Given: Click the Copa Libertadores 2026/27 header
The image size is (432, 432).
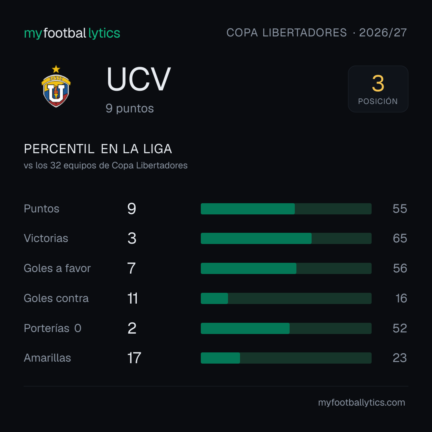Looking at the screenshot, I should (316, 33).
